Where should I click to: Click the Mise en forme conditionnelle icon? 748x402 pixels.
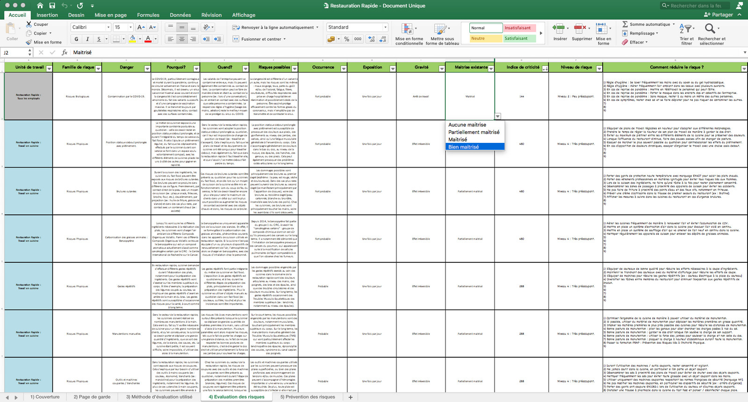[407, 29]
